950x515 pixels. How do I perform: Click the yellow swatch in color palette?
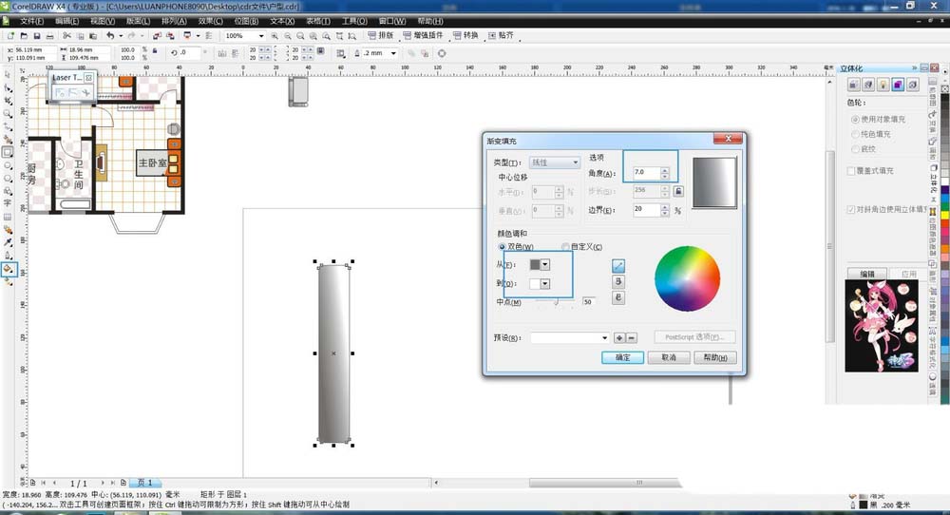coord(943,217)
